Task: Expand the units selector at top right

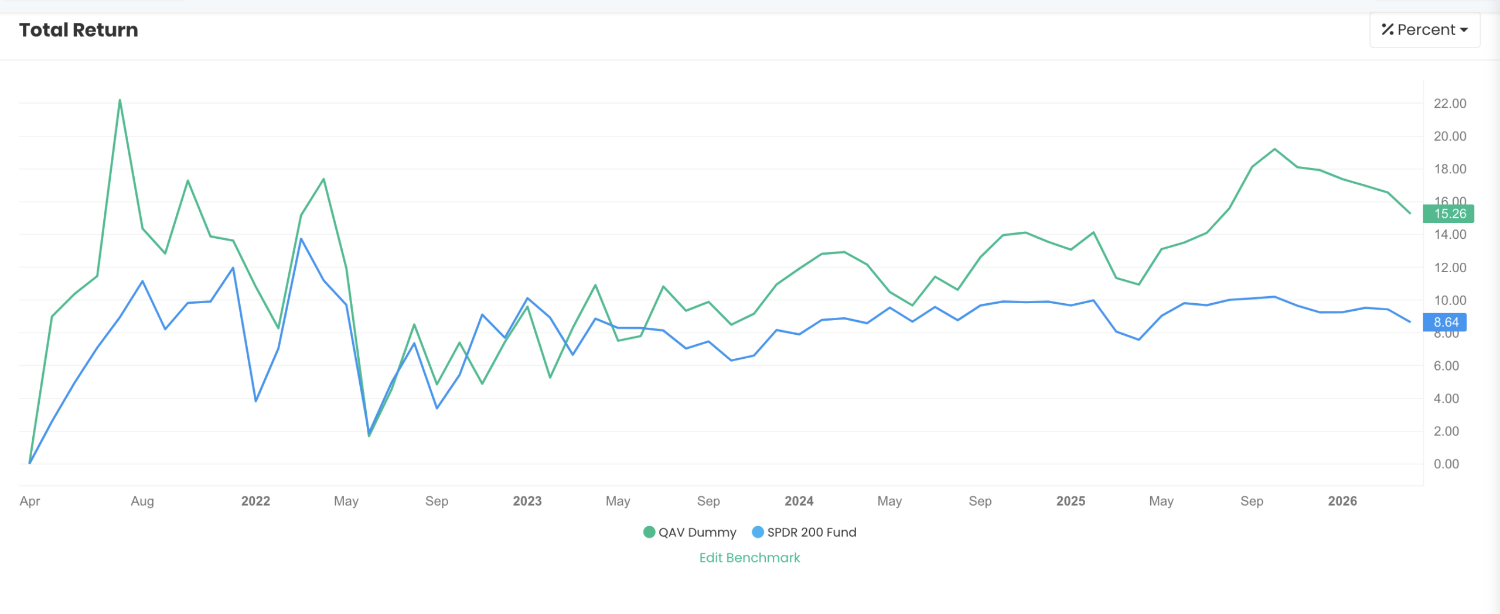Action: [1425, 29]
